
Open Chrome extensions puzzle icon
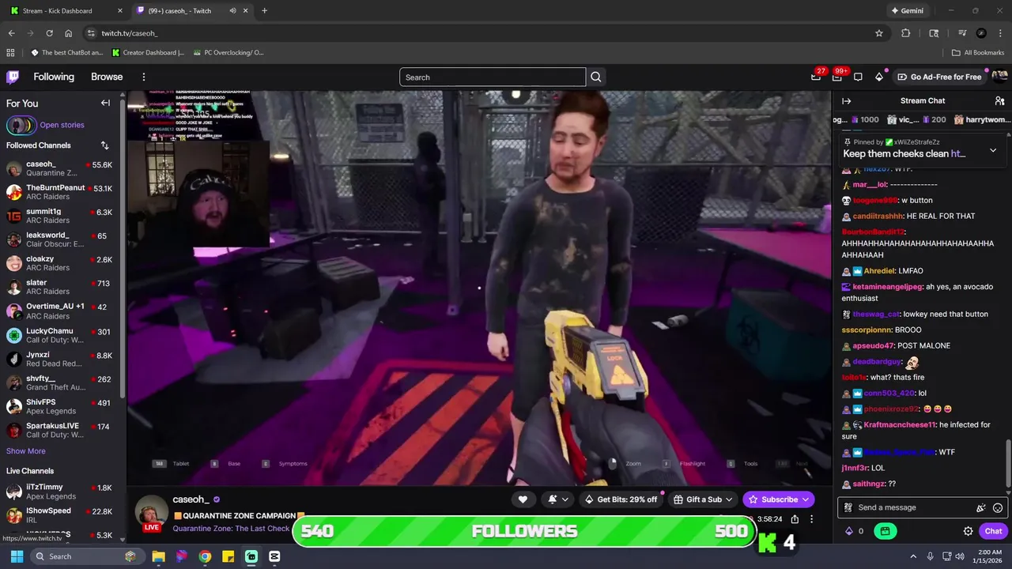tap(906, 33)
